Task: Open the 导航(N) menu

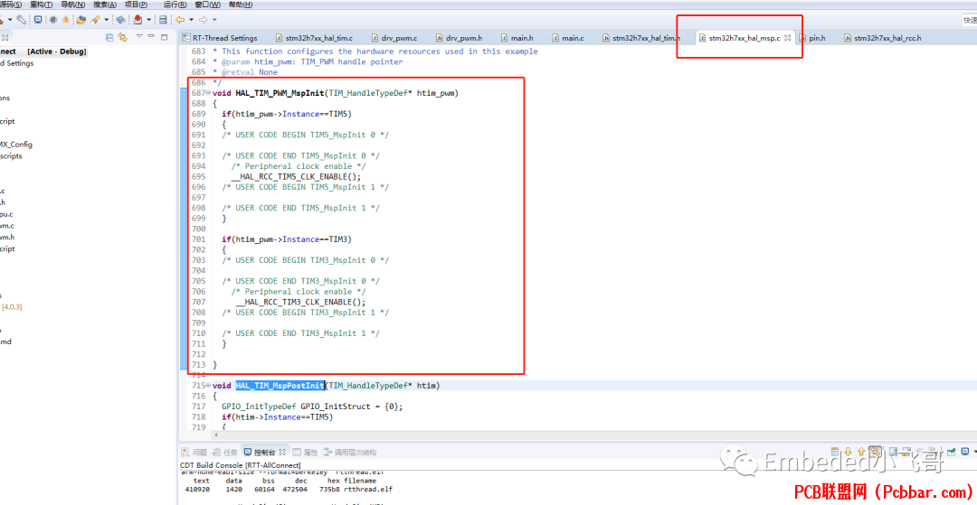Action: coord(73,5)
